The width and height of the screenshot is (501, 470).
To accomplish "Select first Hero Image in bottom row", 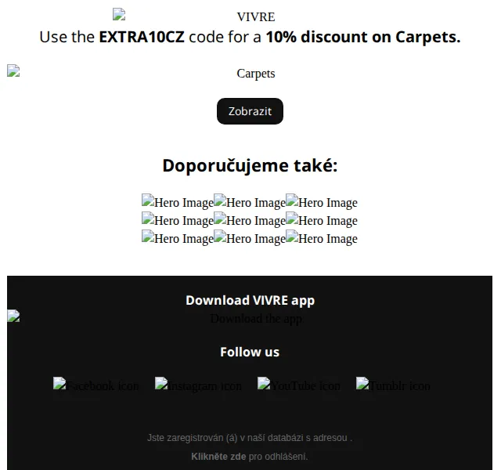I will click(178, 238).
